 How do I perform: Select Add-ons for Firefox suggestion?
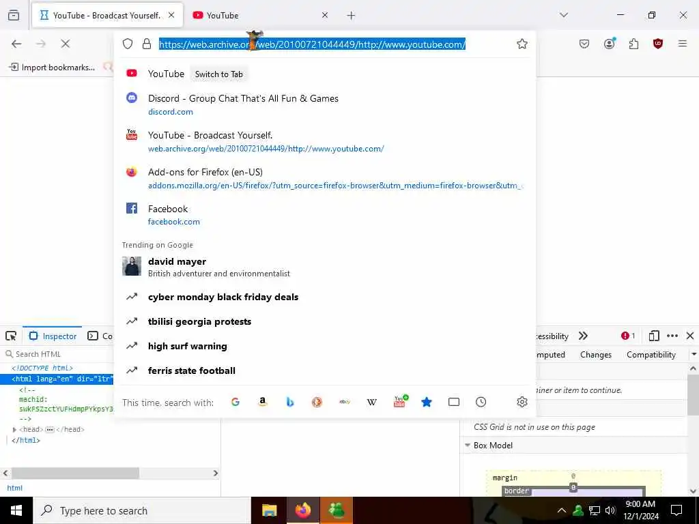[x=325, y=178]
